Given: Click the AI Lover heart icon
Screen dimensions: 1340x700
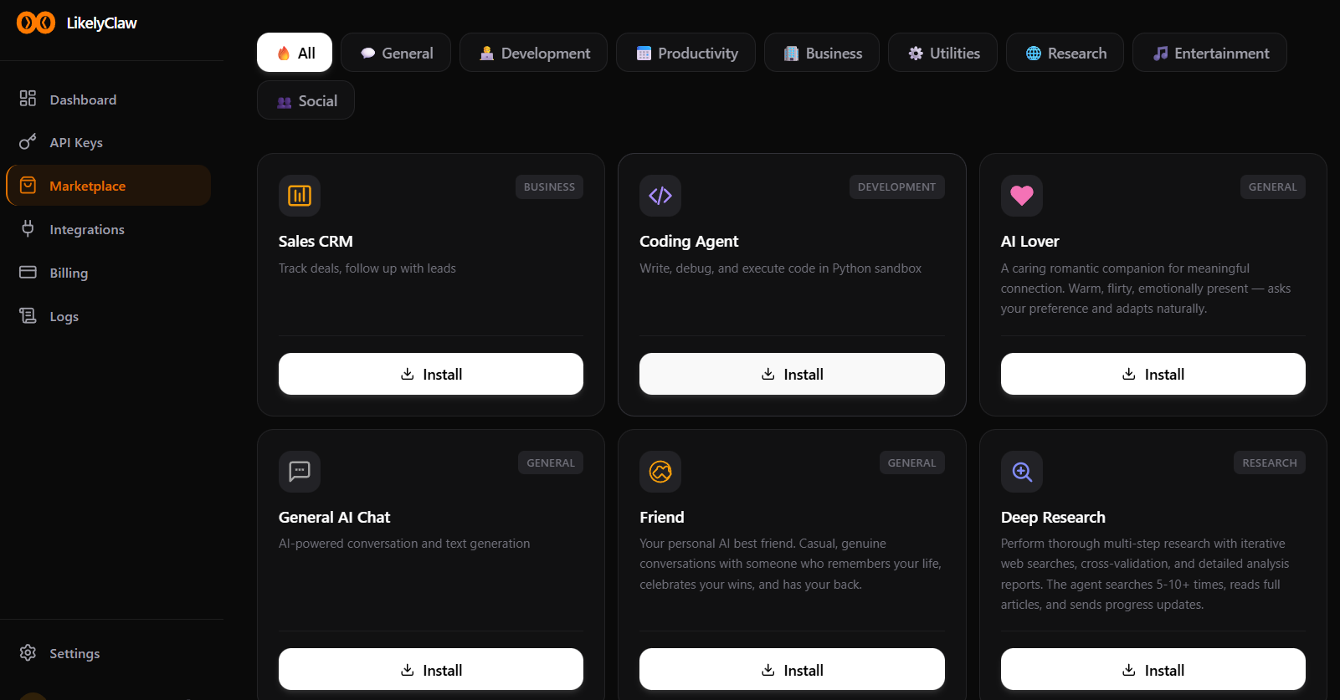Looking at the screenshot, I should coord(1021,196).
